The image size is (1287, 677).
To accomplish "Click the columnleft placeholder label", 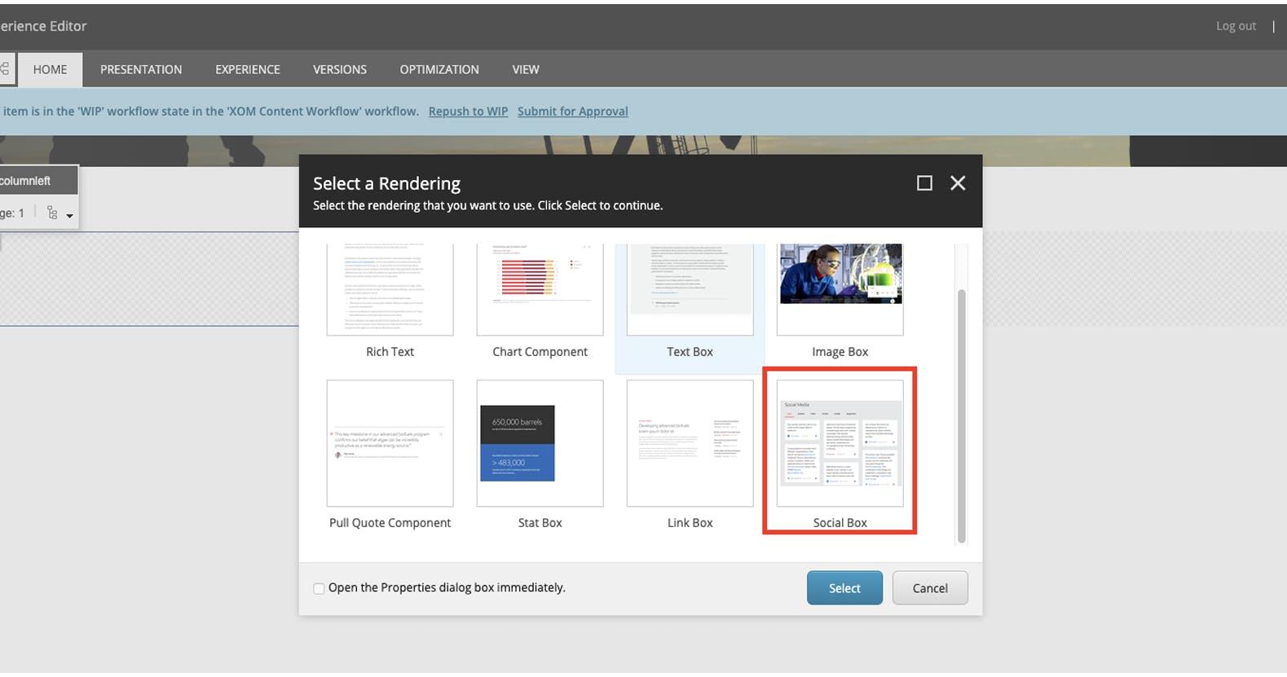I will pyautogui.click(x=25, y=181).
